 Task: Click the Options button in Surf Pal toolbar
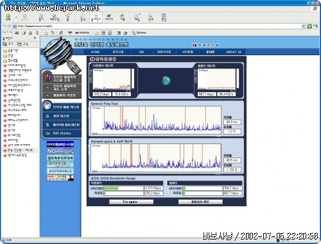click(x=139, y=33)
